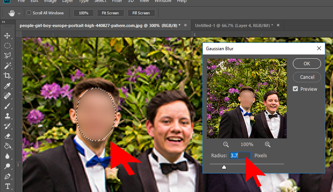Open the Type menu
The image size is (333, 192).
(x=84, y=1)
